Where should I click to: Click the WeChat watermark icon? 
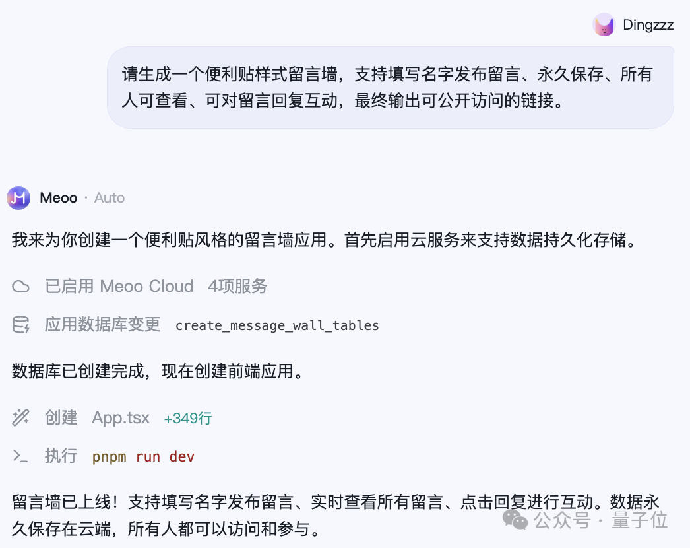tap(517, 521)
